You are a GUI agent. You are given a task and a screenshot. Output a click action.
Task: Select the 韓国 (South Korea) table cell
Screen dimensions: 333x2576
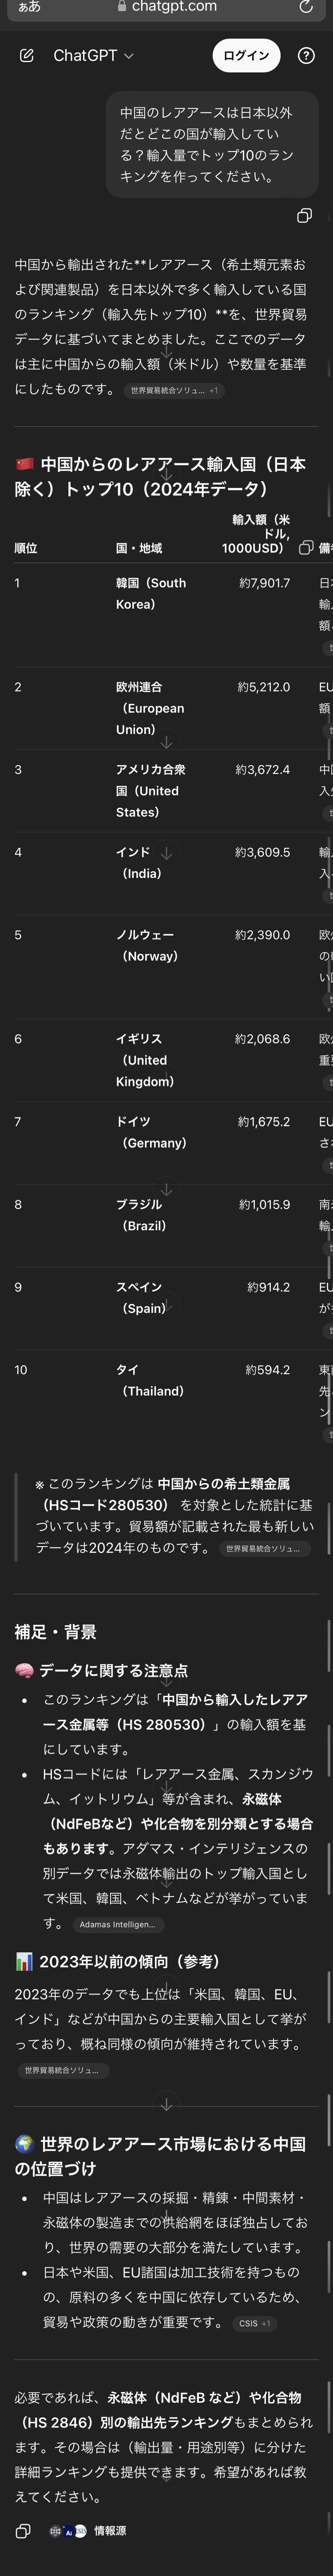tap(151, 593)
